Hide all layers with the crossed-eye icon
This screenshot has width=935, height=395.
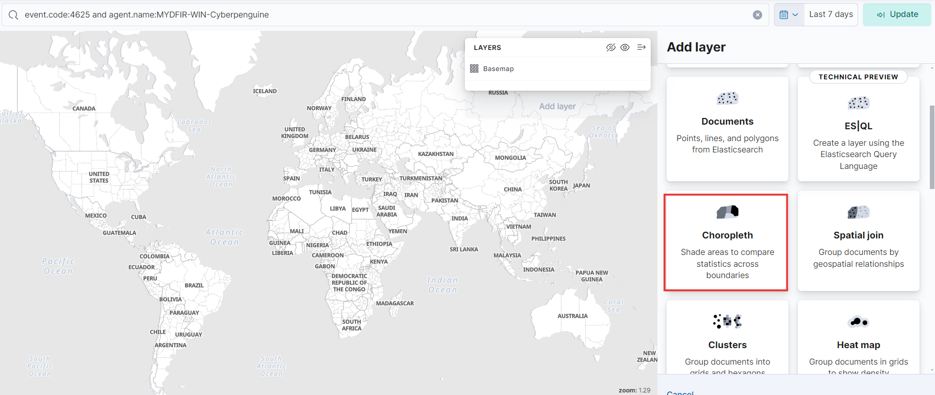pyautogui.click(x=611, y=47)
